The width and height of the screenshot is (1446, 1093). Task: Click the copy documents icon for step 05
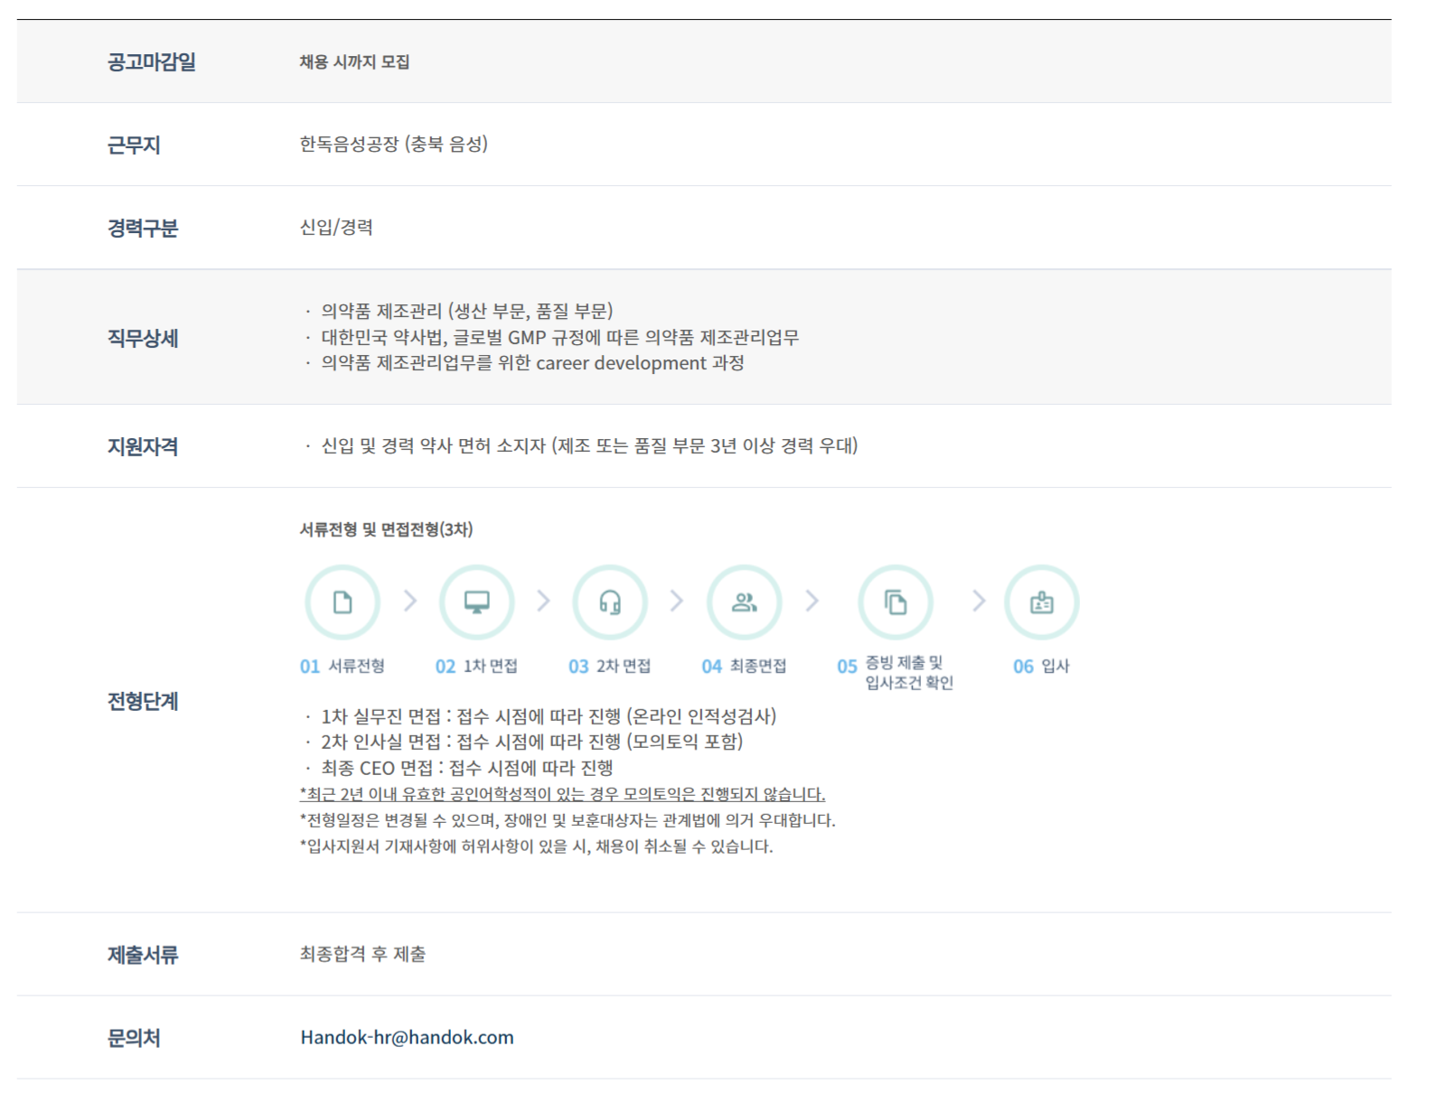895,603
